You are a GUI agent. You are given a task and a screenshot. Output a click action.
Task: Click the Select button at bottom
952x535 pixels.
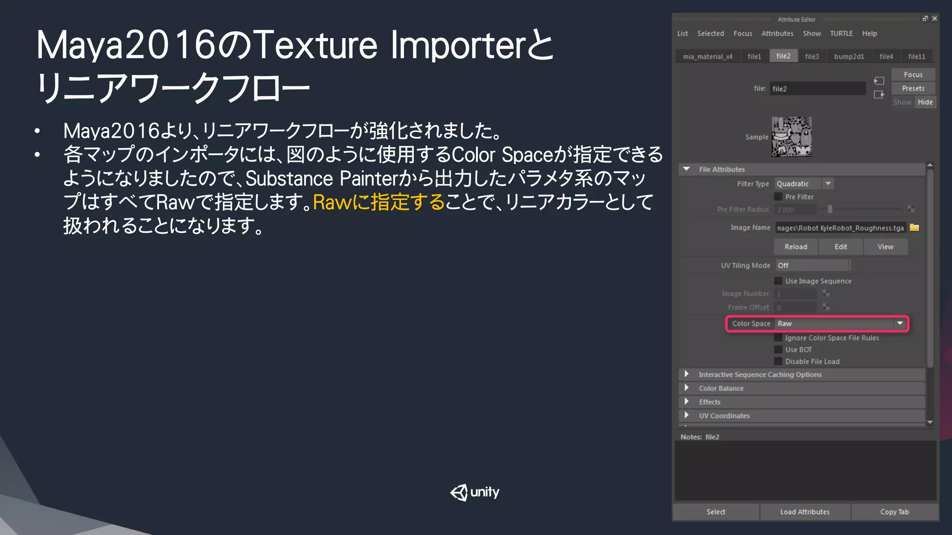716,512
